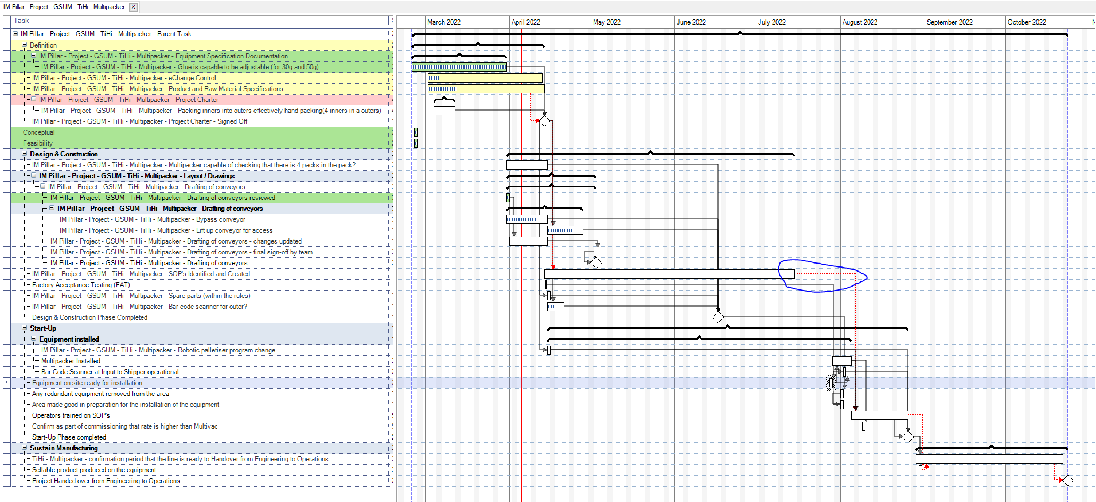The image size is (1096, 502).
Task: Collapse the Design & Construction group
Action: pyautogui.click(x=25, y=154)
